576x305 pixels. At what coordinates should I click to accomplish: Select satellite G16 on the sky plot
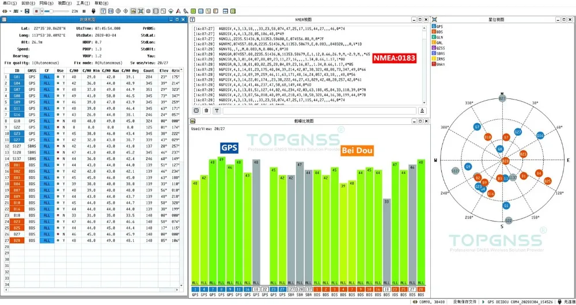(540, 135)
